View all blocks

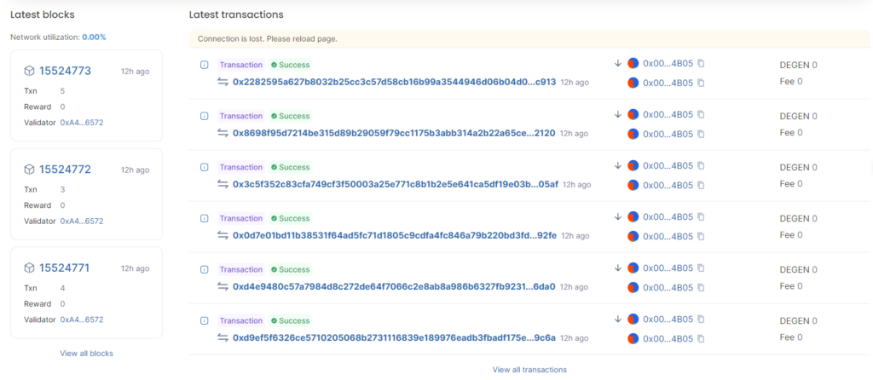pos(86,354)
